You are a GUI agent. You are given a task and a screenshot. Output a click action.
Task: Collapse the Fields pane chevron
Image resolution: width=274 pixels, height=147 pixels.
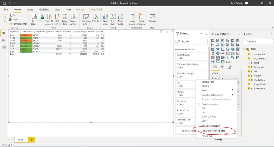tap(271, 34)
